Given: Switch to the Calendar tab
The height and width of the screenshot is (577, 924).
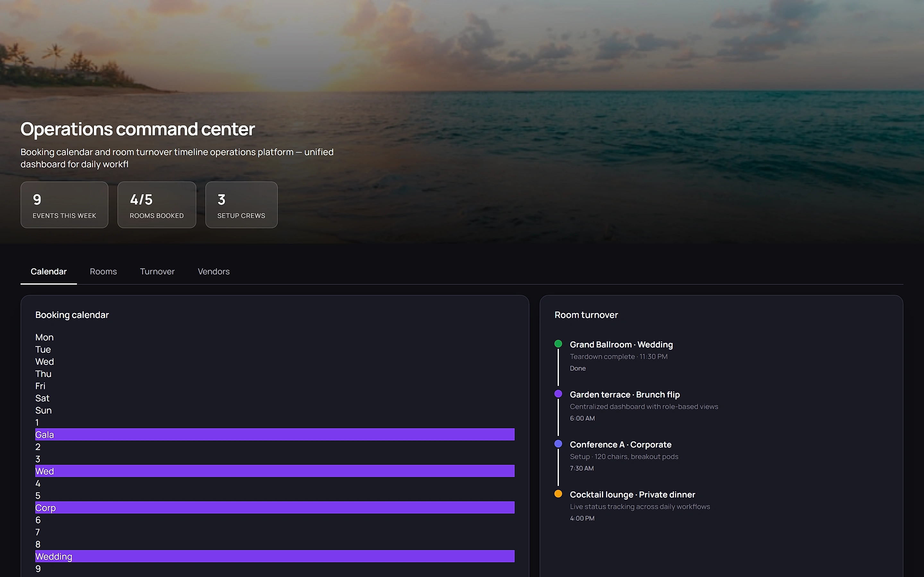Looking at the screenshot, I should click(48, 271).
